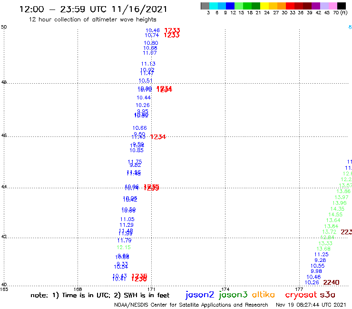The width and height of the screenshot is (352, 309).
Task: Click the wave height value 10.46
Action: pos(153,30)
